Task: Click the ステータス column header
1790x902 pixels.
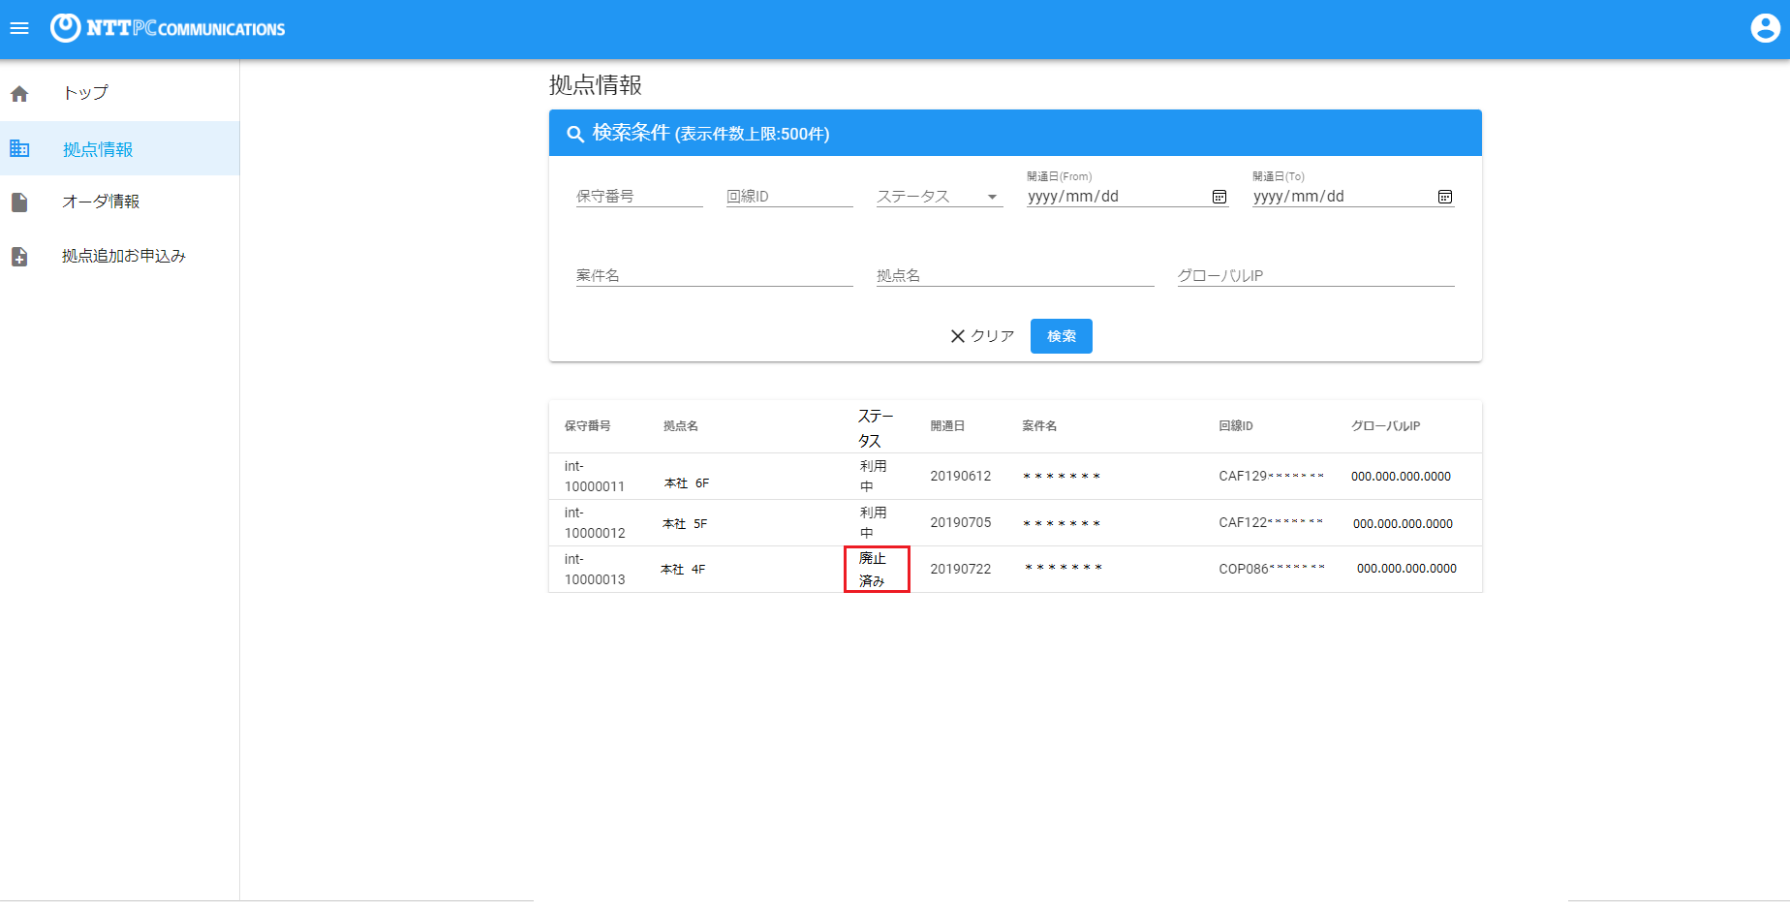Action: point(875,427)
